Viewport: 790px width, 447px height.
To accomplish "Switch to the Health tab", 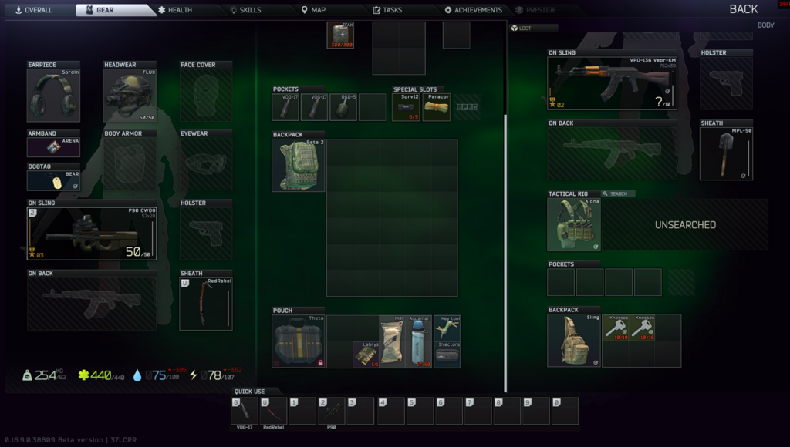I will tap(174, 10).
